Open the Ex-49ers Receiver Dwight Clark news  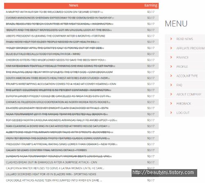pyautogui.click(x=57, y=108)
